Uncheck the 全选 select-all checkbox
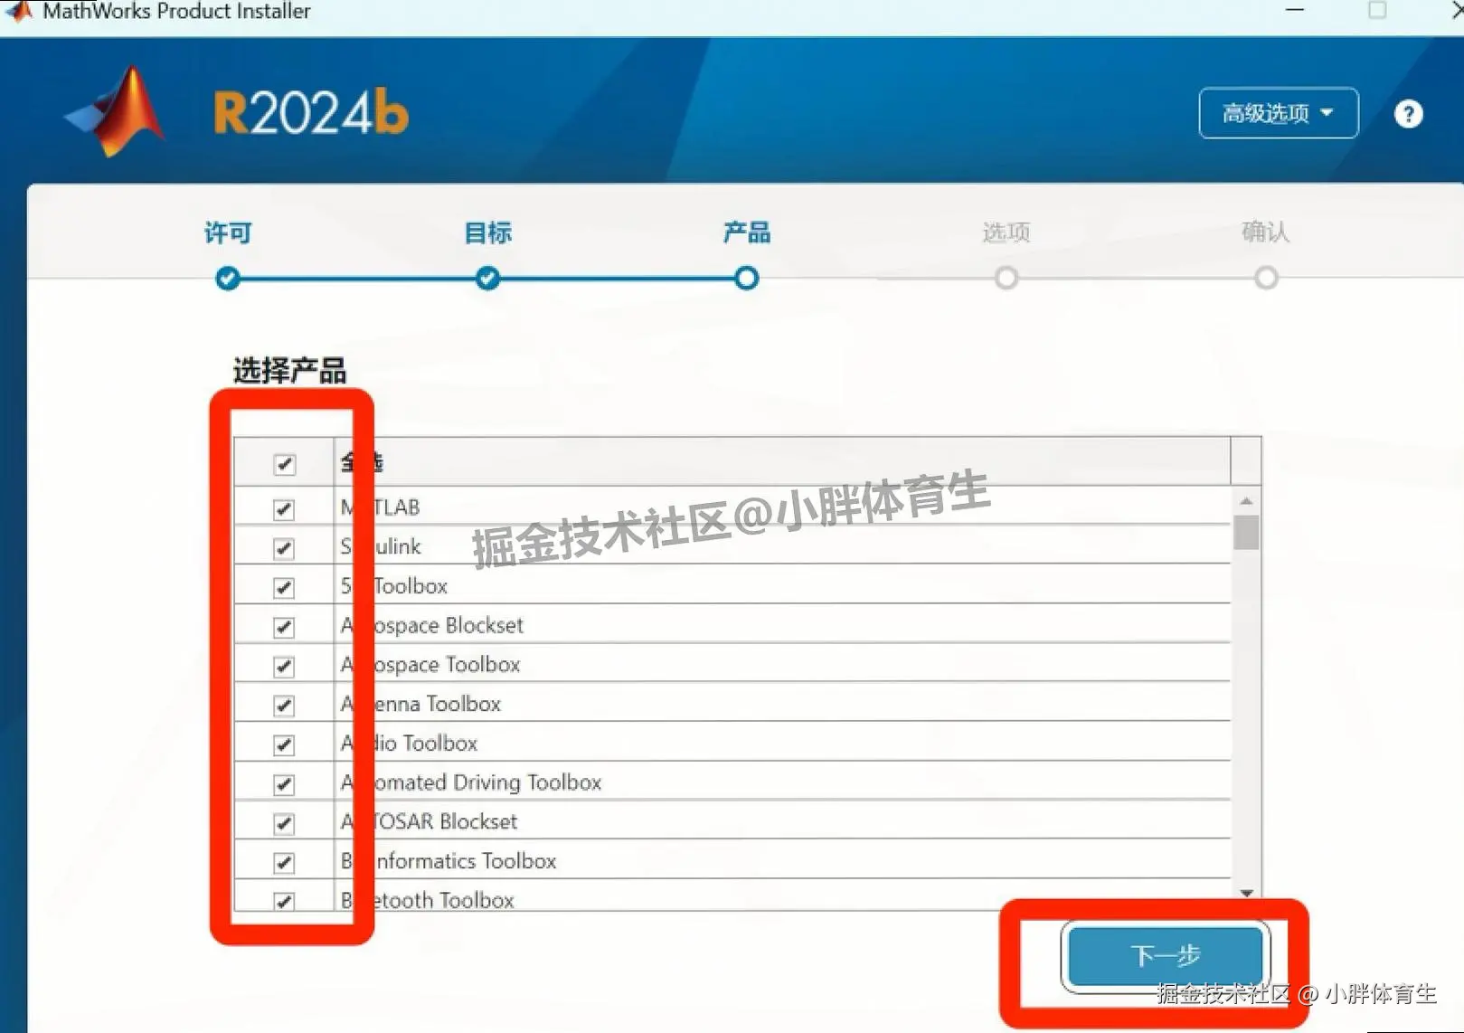Viewport: 1464px width, 1033px height. [x=284, y=463]
